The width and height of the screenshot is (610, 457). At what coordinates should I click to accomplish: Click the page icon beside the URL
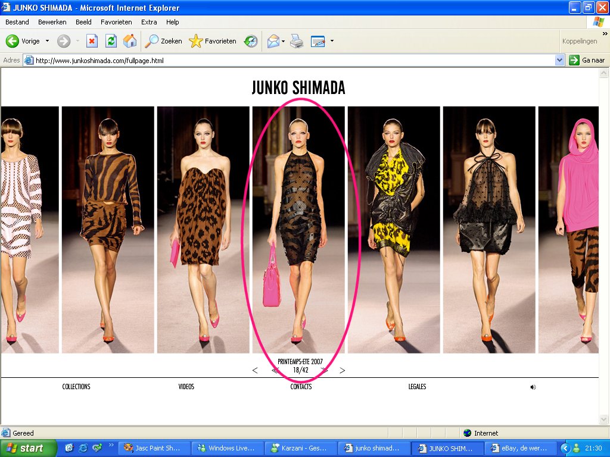29,60
